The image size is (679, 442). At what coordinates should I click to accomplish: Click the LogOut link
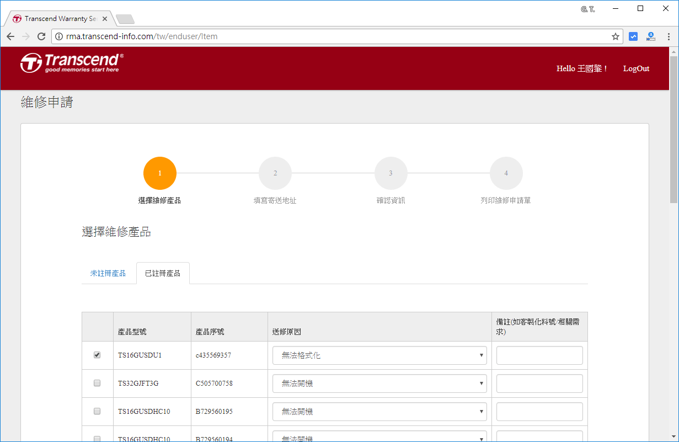tap(636, 68)
